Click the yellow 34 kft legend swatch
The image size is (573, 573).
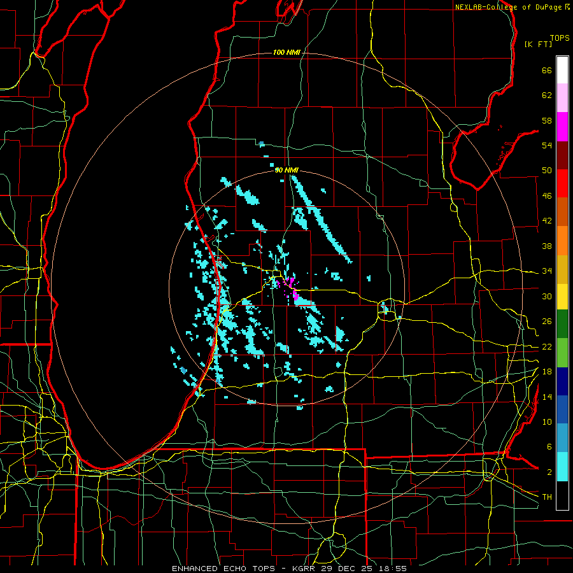[562, 297]
